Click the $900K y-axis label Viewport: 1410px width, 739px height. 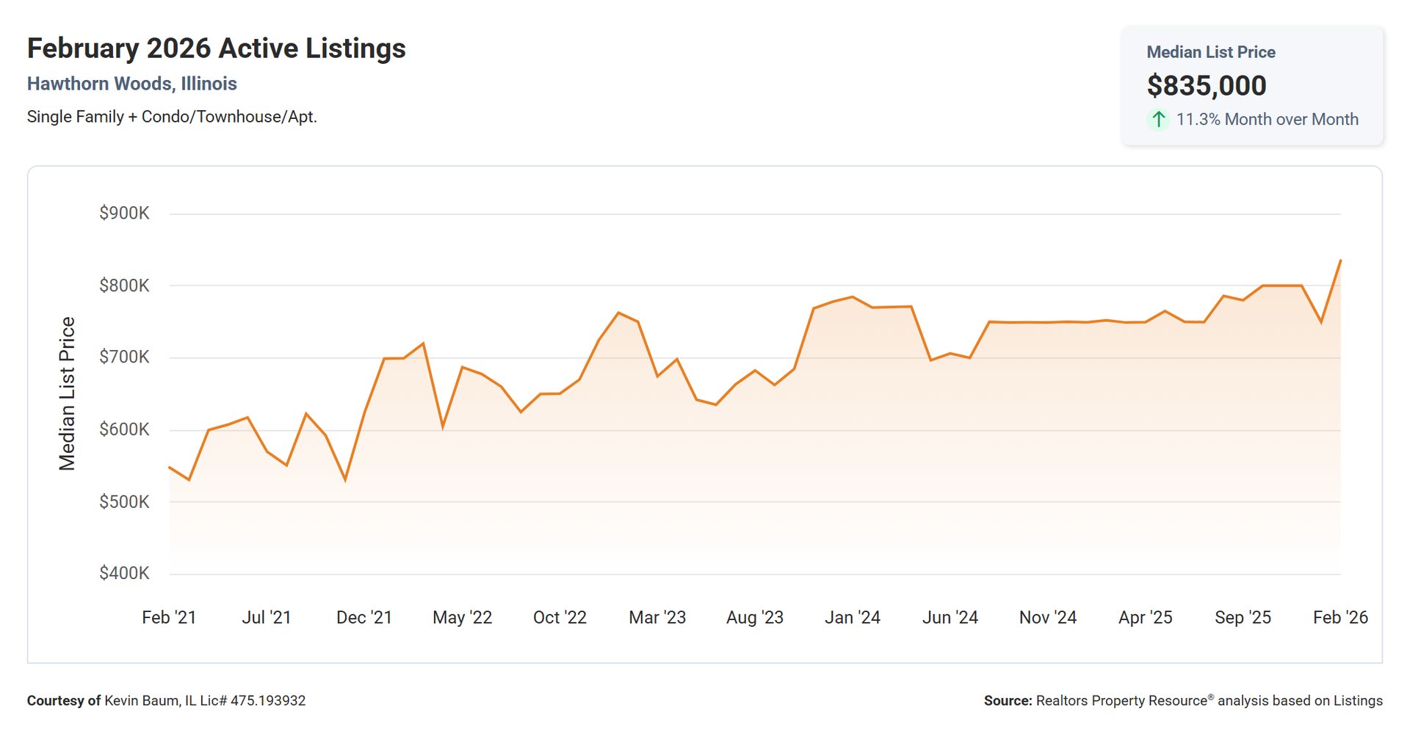pos(124,214)
